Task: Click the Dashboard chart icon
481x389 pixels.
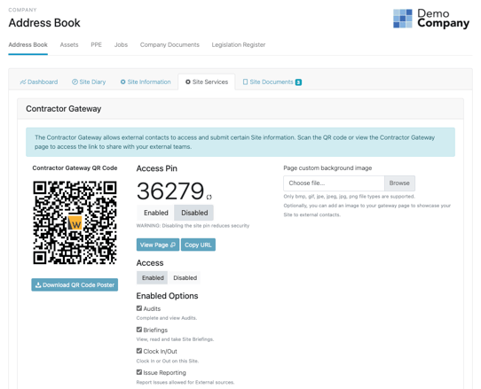Action: click(x=23, y=82)
